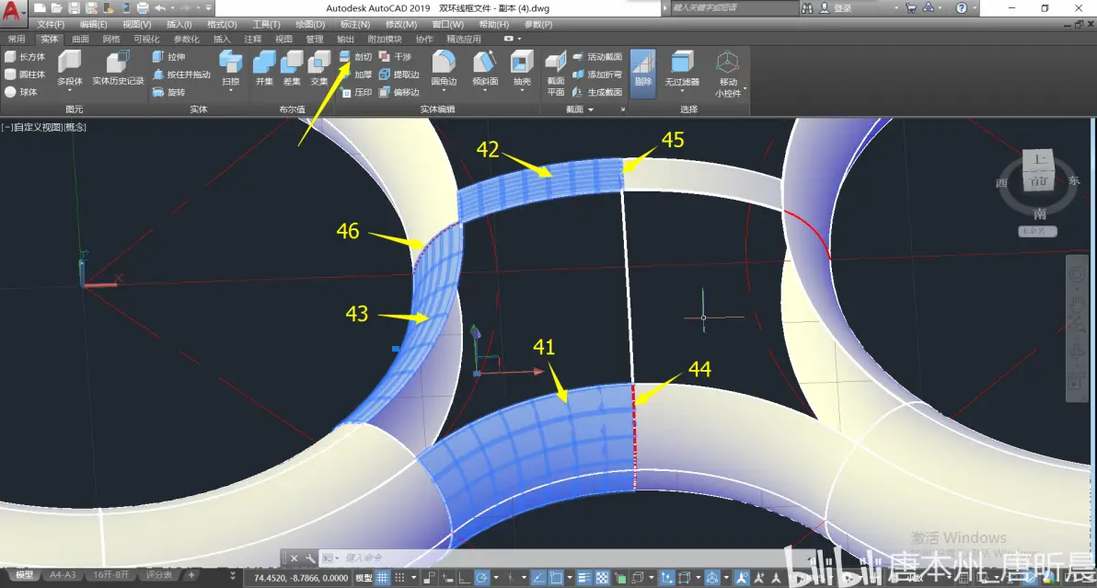Expand the layout tabs overflow chevron
The image size is (1097, 588).
point(232,575)
